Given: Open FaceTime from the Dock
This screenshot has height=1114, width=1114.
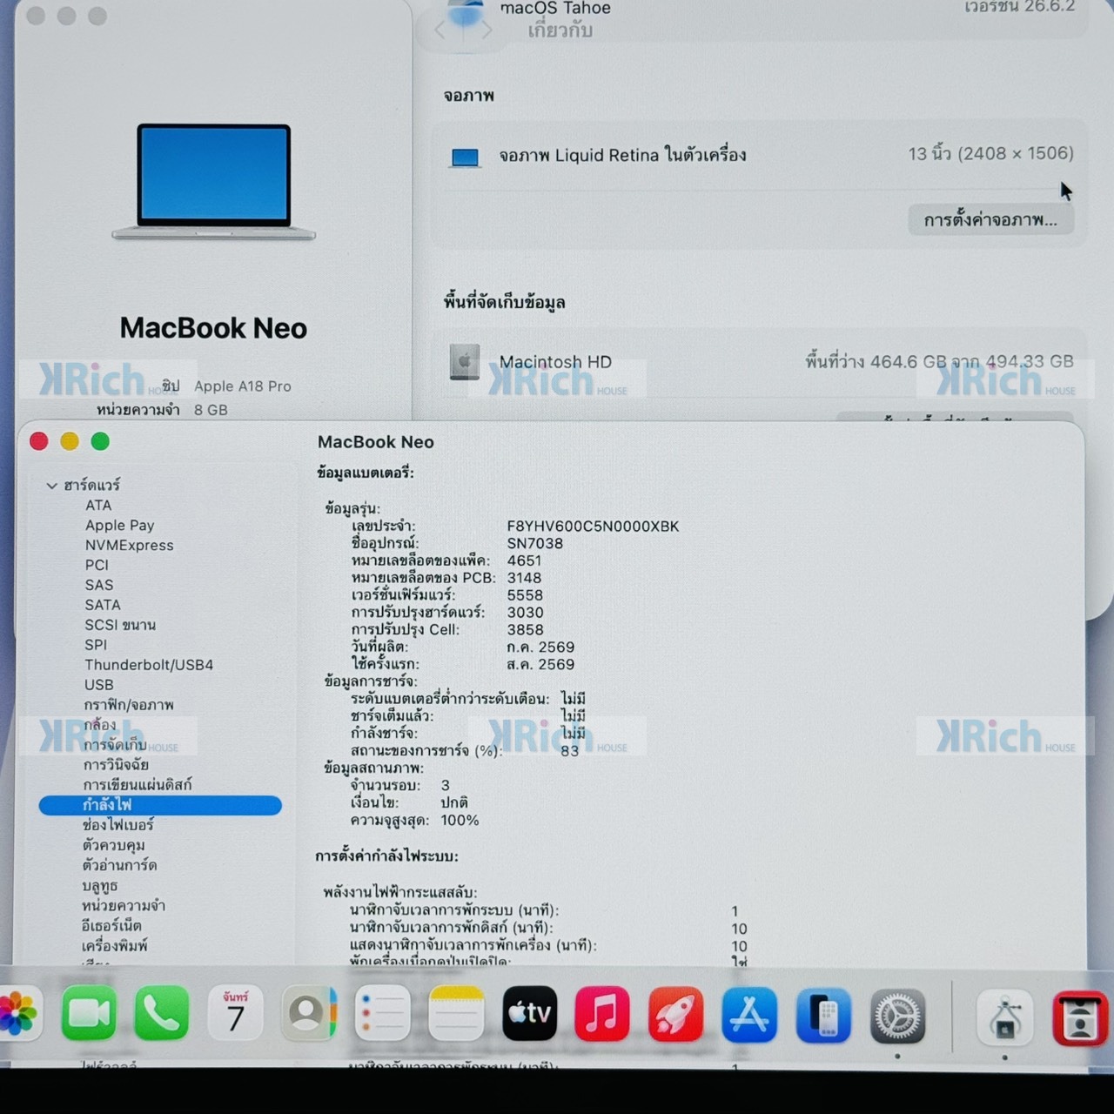Looking at the screenshot, I should [x=89, y=1013].
